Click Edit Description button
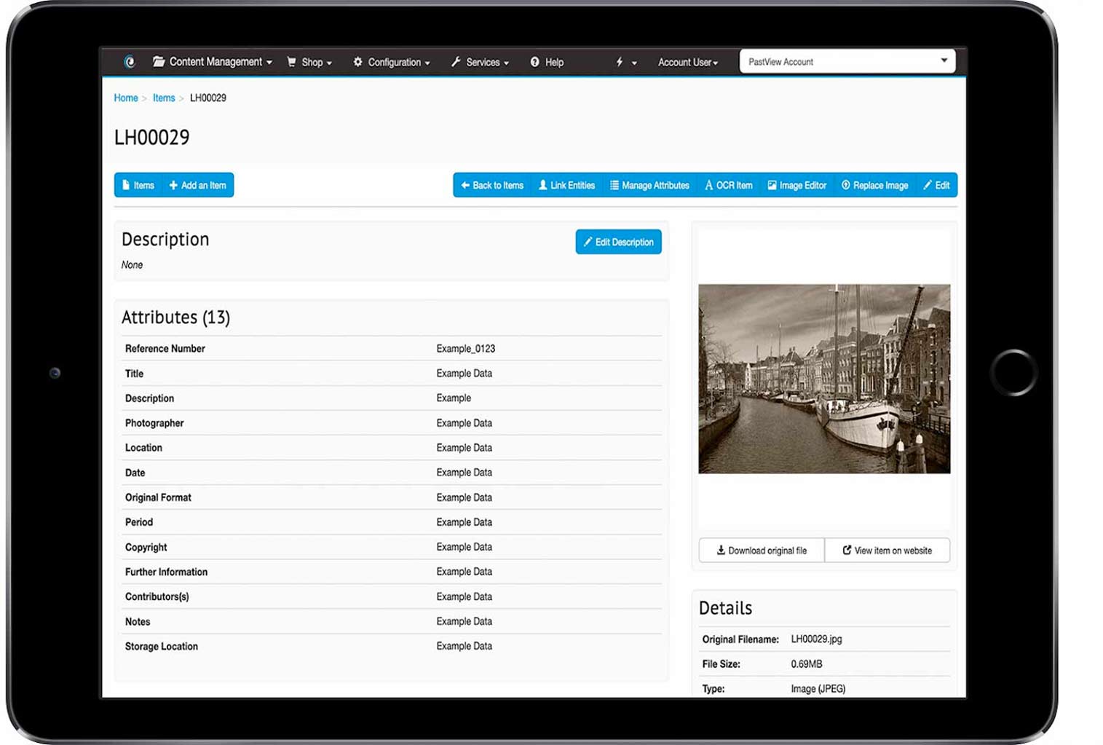Screen dimensions: 1103x745 (618, 242)
